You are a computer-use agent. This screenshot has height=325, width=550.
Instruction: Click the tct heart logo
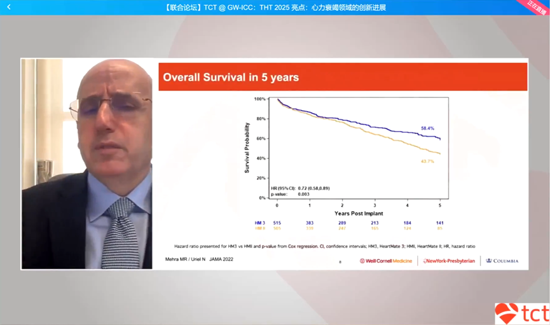[x=521, y=314]
